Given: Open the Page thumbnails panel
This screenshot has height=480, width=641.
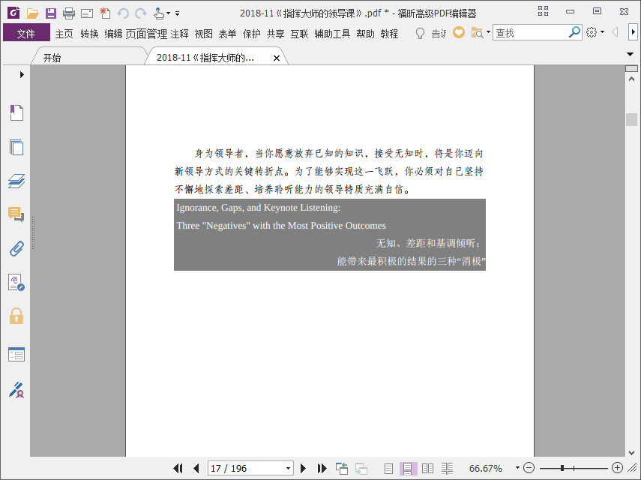Looking at the screenshot, I should pos(16,147).
